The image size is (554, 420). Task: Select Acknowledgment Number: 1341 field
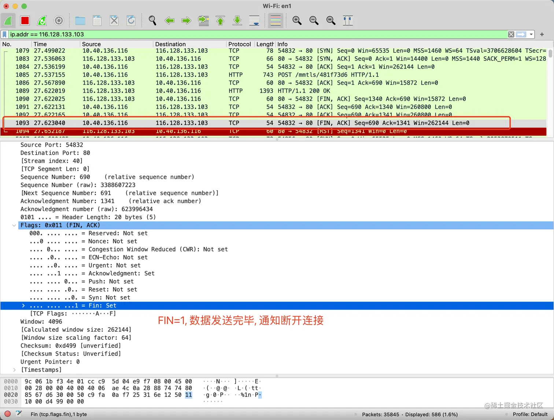pos(111,201)
